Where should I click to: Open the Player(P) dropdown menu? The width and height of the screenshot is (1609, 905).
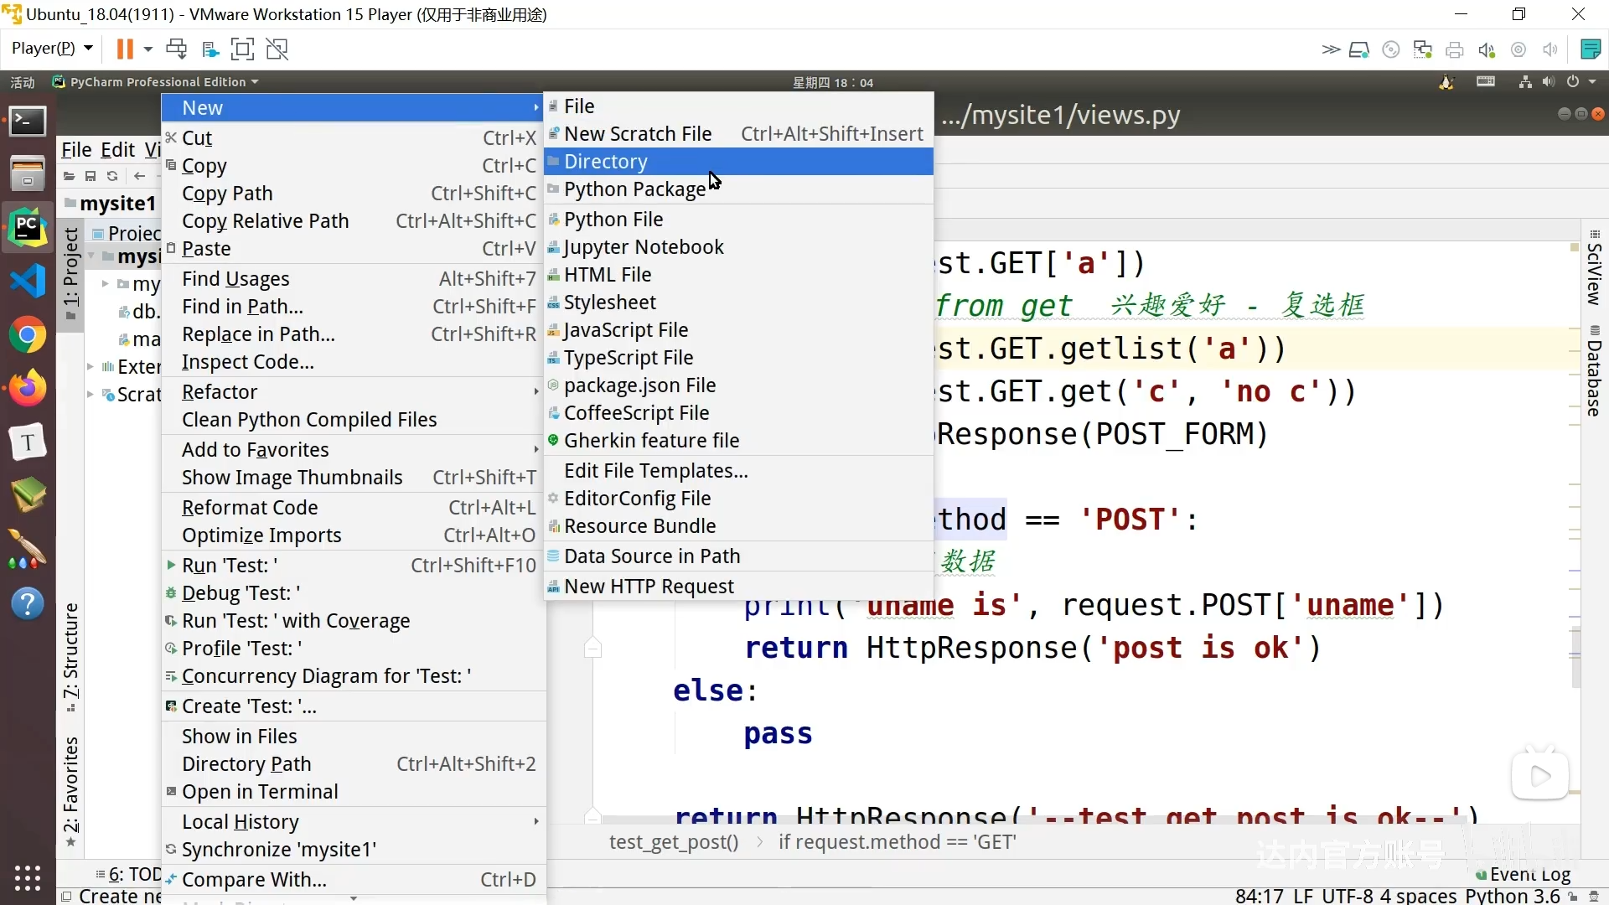coord(51,49)
